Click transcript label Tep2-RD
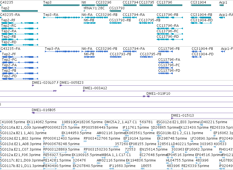 tap(9, 42)
